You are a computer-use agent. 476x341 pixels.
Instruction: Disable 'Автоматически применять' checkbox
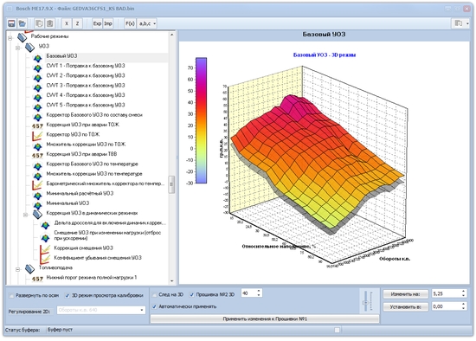point(155,306)
